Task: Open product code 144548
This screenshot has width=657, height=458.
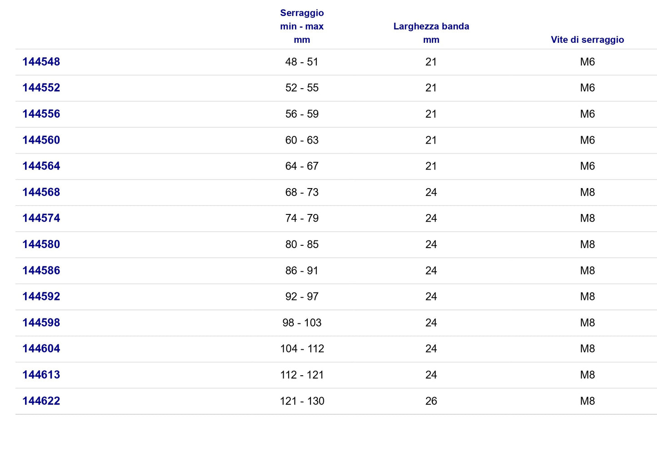Action: [x=41, y=62]
